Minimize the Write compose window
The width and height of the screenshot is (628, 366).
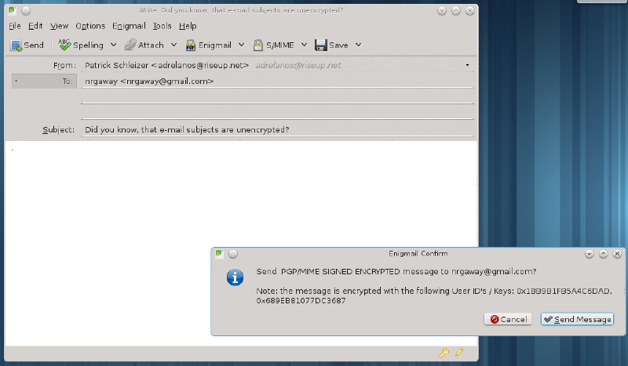tap(442, 11)
